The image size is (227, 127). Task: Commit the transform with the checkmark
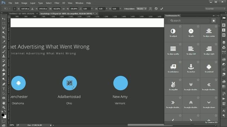pos(162,9)
